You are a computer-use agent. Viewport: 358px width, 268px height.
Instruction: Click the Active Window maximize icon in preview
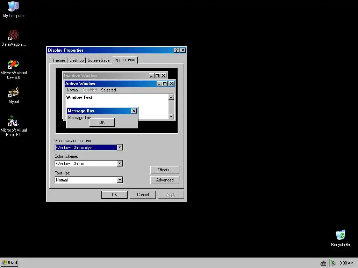165,84
